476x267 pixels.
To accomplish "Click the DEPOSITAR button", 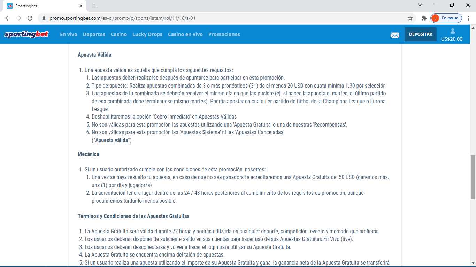I will [x=421, y=34].
